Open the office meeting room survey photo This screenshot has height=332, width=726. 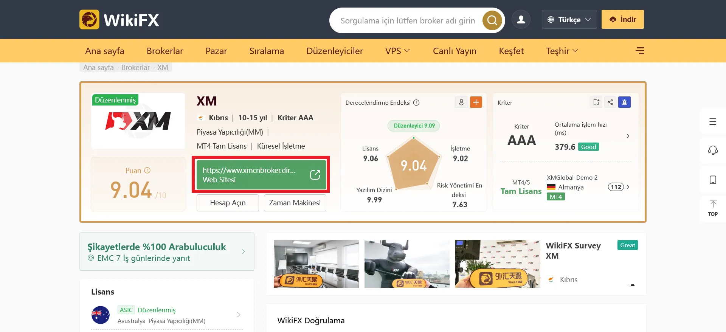tap(316, 264)
